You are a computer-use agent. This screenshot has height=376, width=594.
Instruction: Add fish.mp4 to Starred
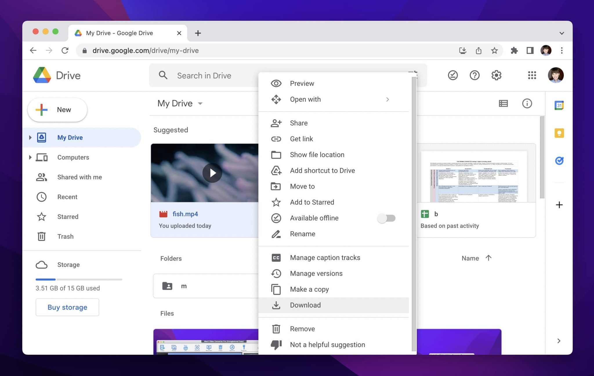coord(312,202)
